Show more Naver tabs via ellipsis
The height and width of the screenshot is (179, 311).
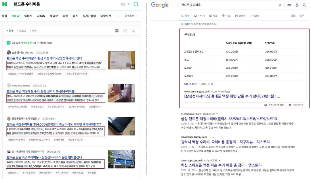click(118, 16)
